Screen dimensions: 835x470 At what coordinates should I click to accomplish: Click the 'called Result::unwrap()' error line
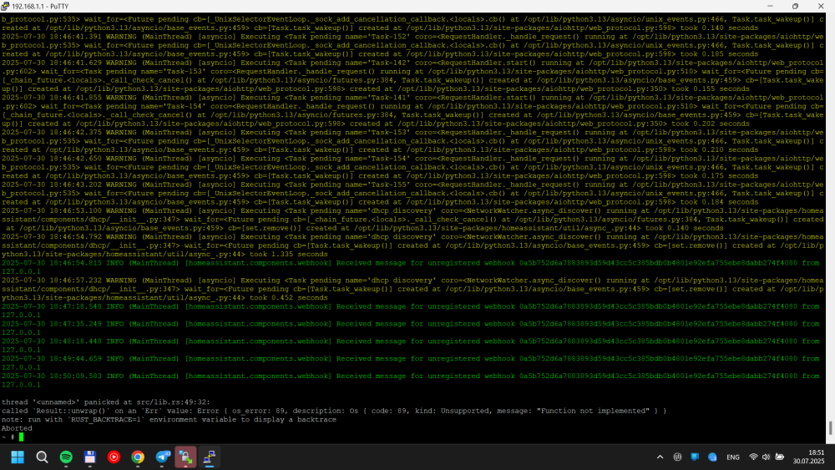click(334, 411)
